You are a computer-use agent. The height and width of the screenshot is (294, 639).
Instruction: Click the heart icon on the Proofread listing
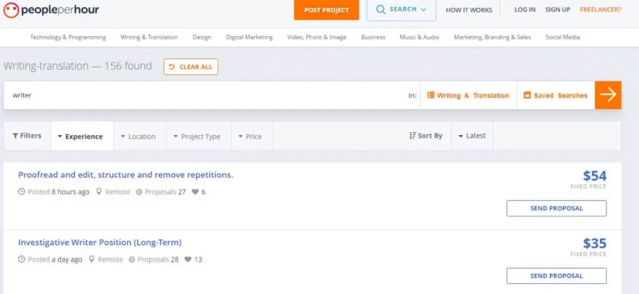(x=195, y=192)
